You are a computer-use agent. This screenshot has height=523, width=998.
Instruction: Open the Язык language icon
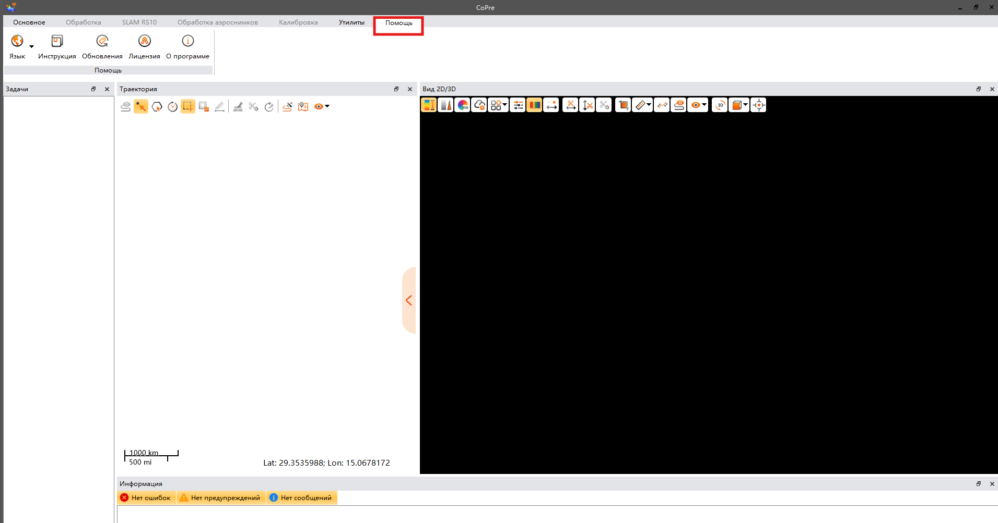tap(17, 41)
